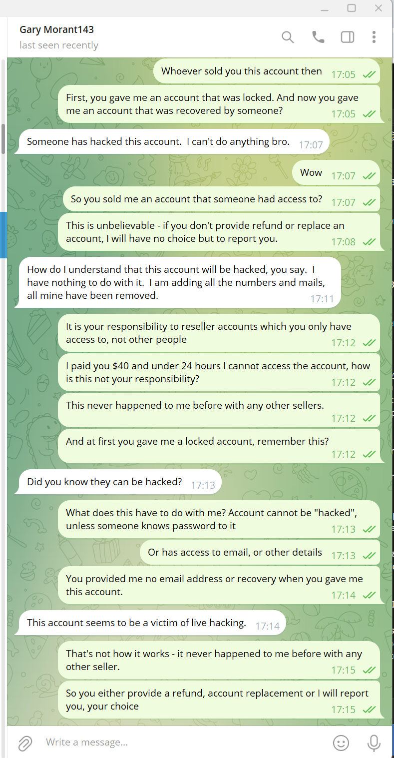This screenshot has height=758, width=394.
Task: Record a voice message with microphone icon
Action: tap(374, 743)
